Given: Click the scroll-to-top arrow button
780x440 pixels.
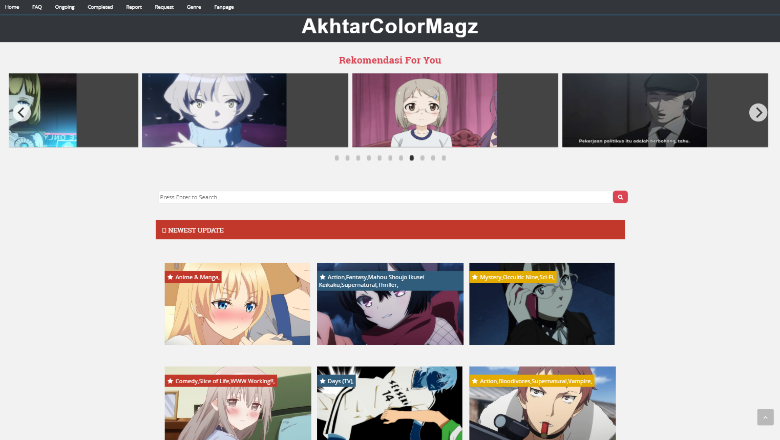Looking at the screenshot, I should 765,417.
